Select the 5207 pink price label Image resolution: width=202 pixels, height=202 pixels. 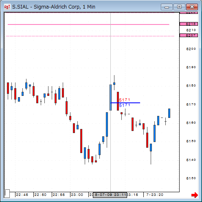tap(189, 36)
